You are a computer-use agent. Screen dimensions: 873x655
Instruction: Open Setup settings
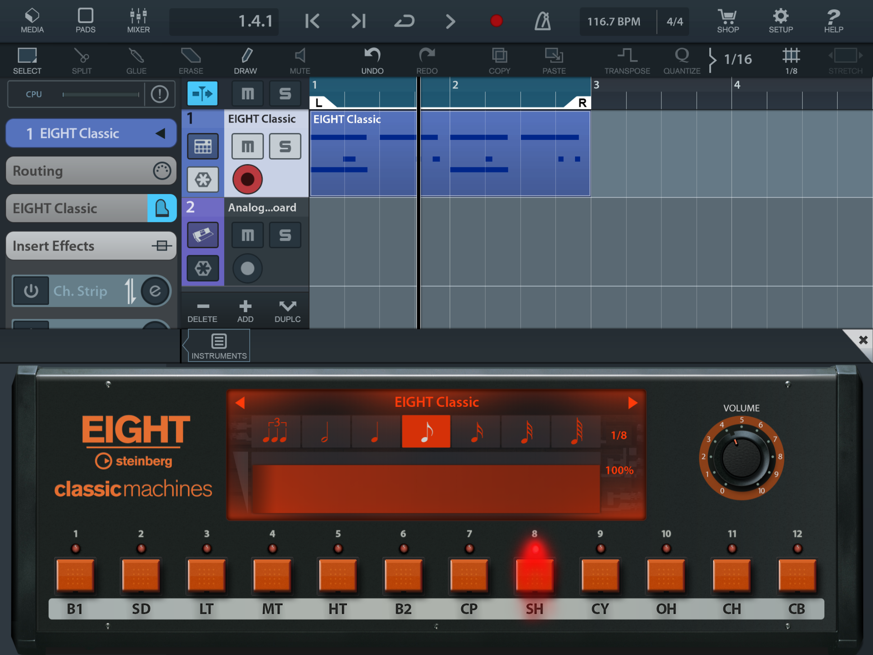781,21
